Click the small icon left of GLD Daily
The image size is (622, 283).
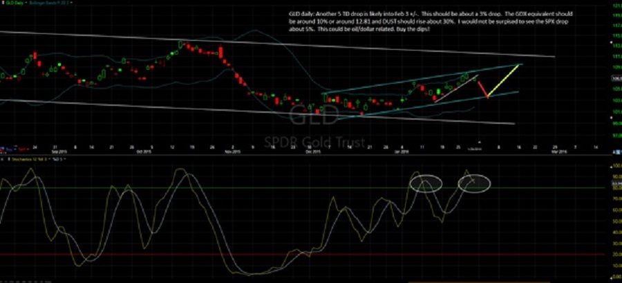(x=3, y=2)
